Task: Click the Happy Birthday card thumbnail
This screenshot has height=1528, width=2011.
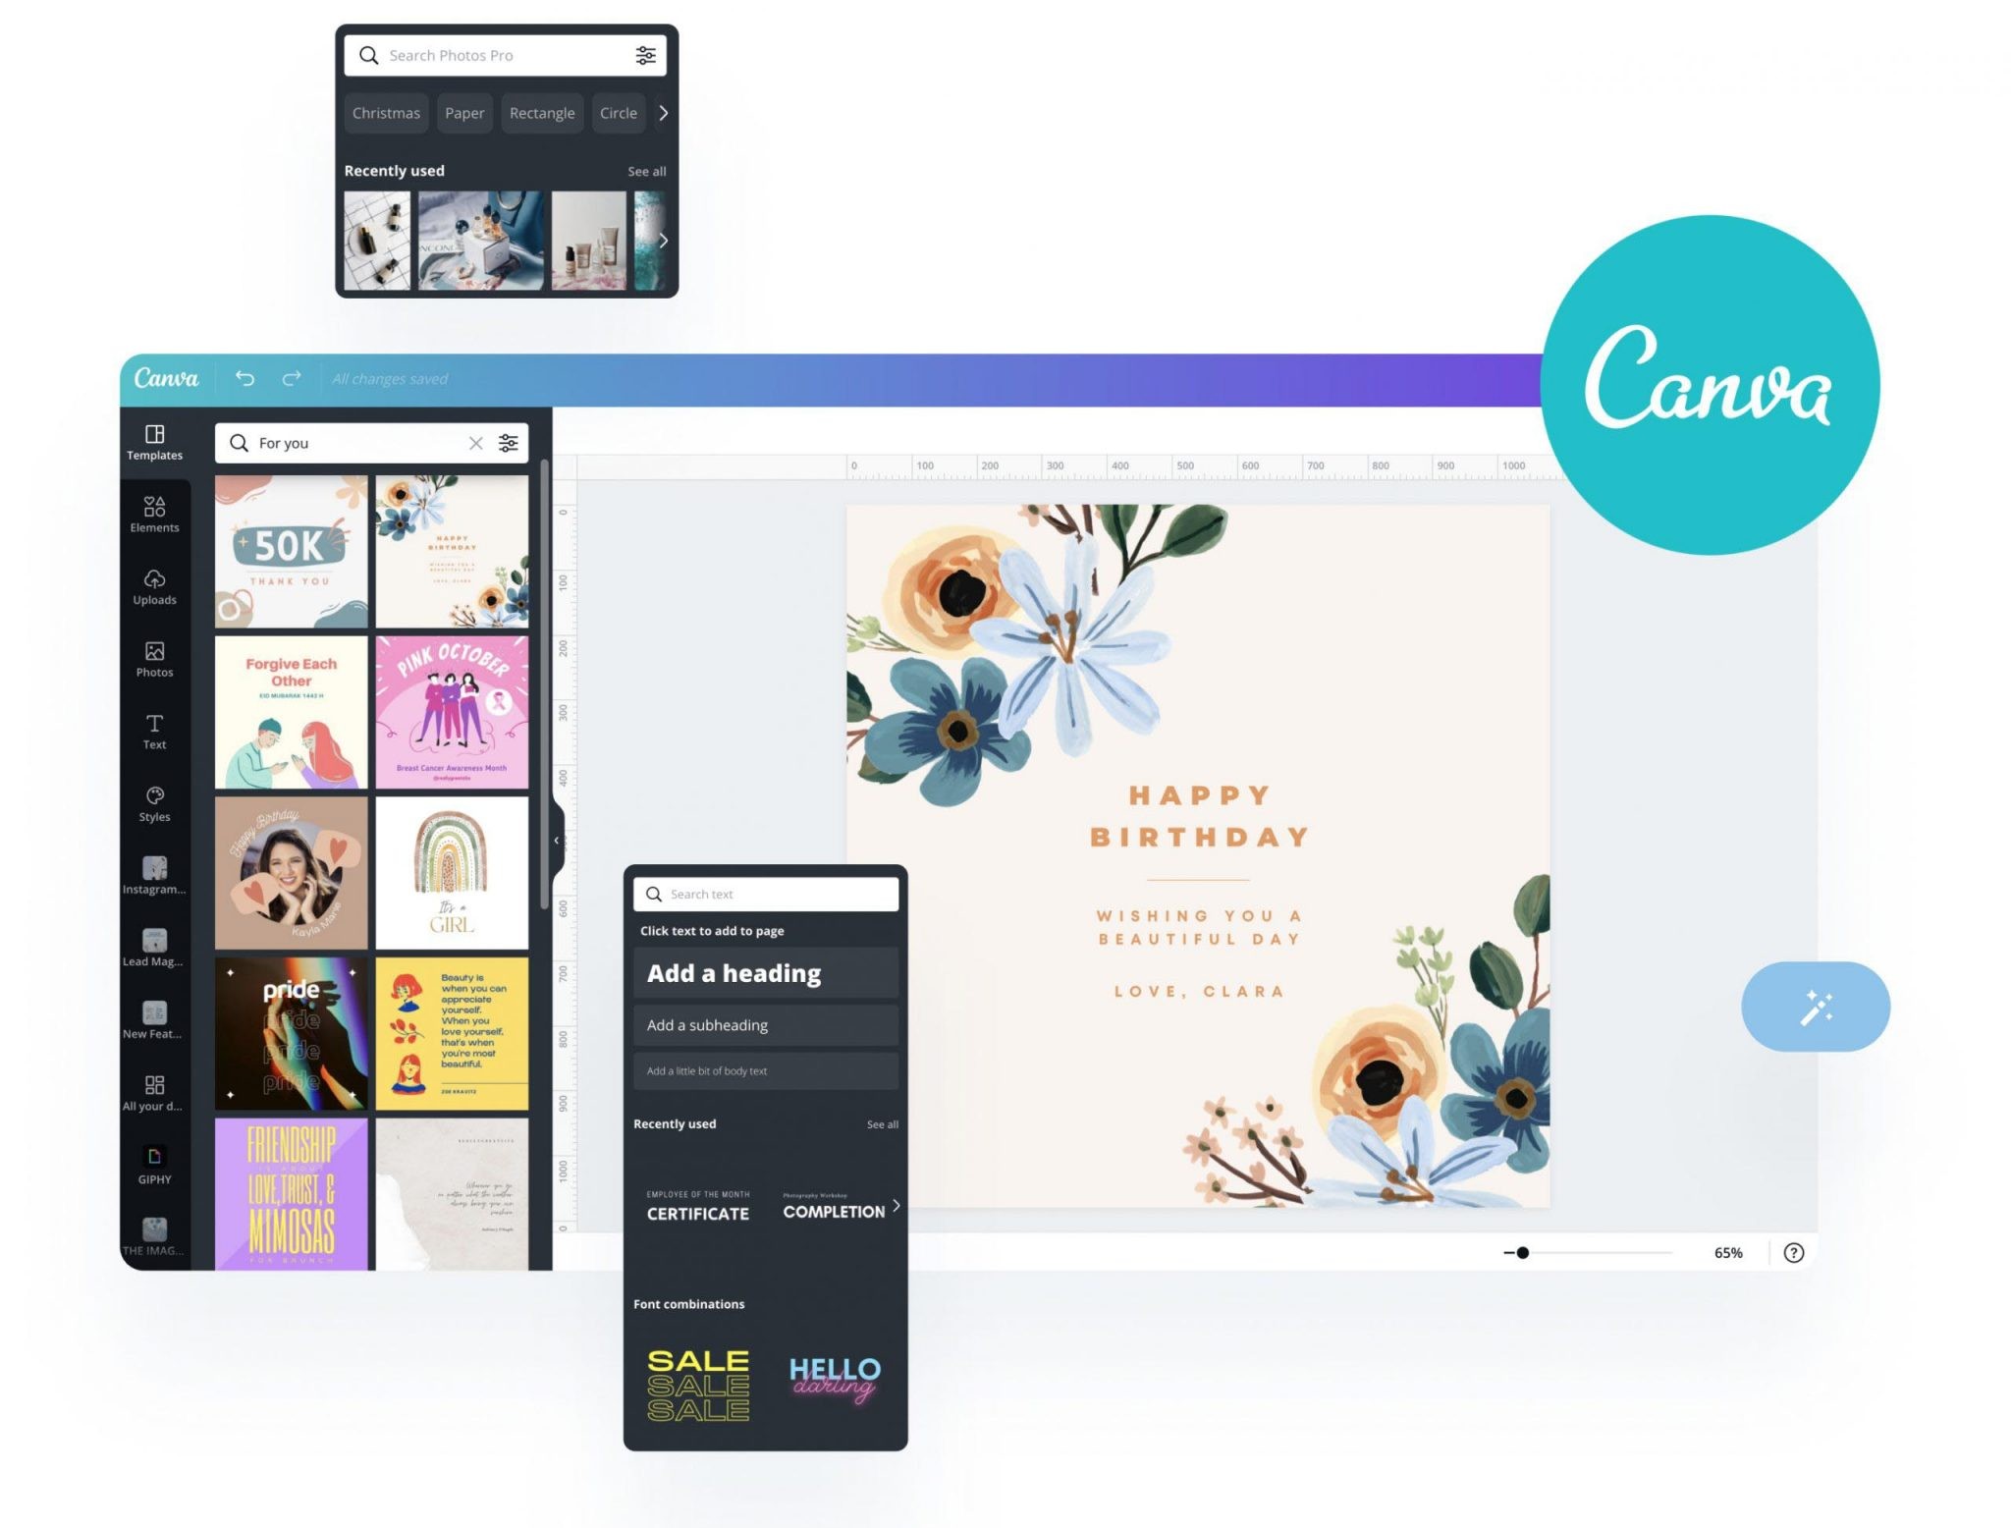Action: [455, 549]
